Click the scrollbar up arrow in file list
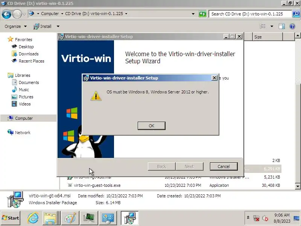 tap(298, 35)
